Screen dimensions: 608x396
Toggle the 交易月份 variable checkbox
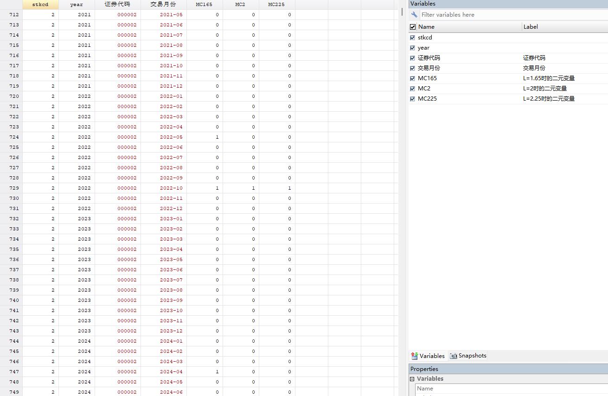[x=413, y=68]
